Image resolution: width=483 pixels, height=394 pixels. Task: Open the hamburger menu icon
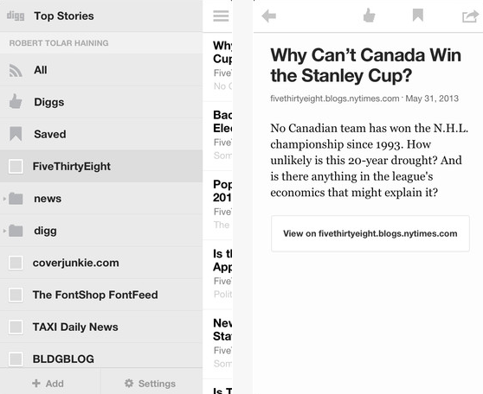[221, 16]
